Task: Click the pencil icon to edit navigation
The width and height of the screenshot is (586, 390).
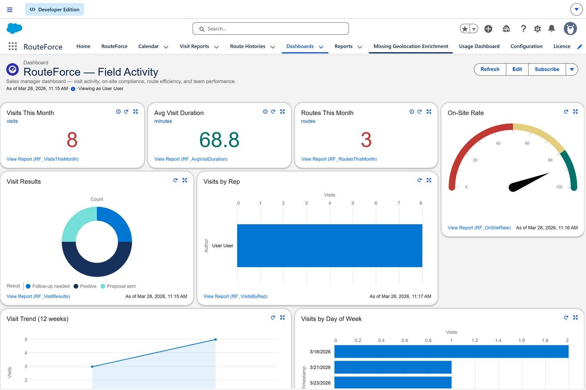Action: (580, 47)
